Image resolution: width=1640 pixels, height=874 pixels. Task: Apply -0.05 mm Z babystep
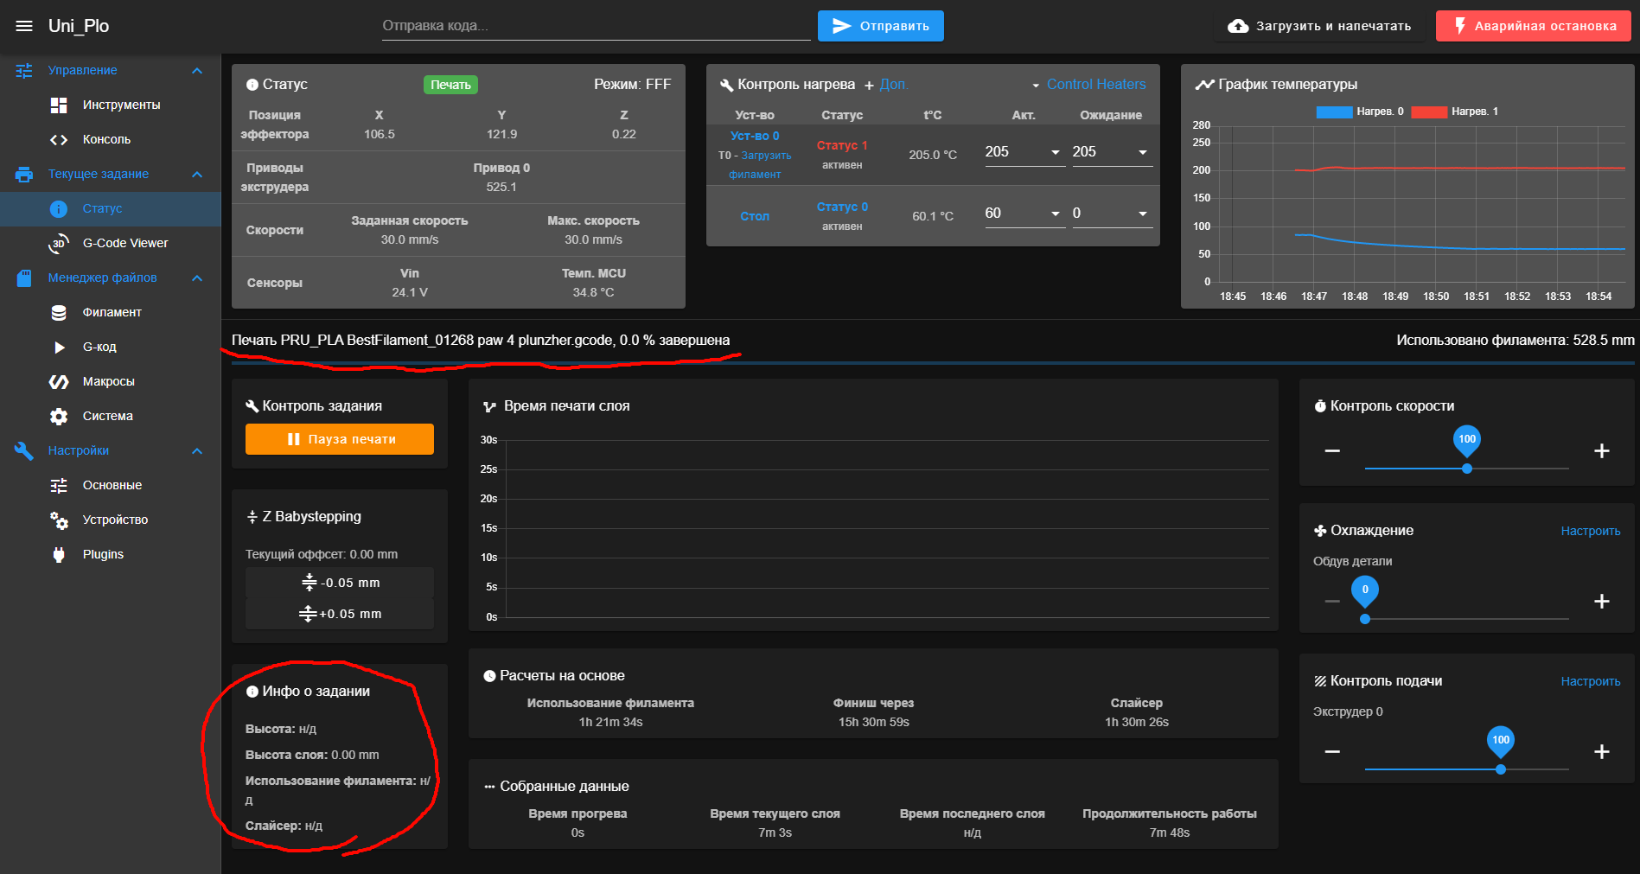[x=340, y=583]
